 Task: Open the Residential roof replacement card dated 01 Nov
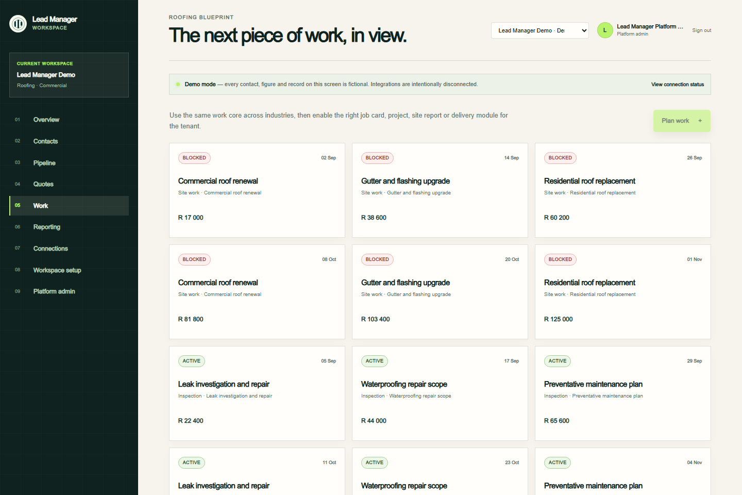point(623,292)
